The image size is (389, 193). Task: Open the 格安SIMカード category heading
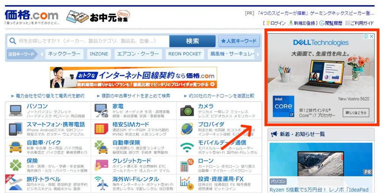[x=131, y=124]
